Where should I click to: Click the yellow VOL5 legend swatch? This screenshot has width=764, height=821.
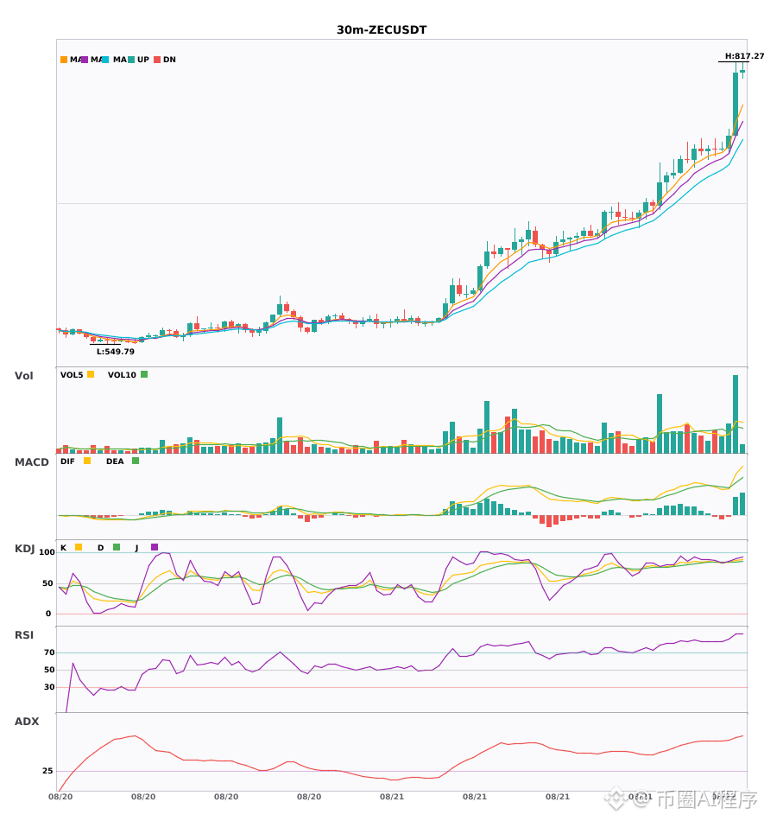tap(91, 374)
